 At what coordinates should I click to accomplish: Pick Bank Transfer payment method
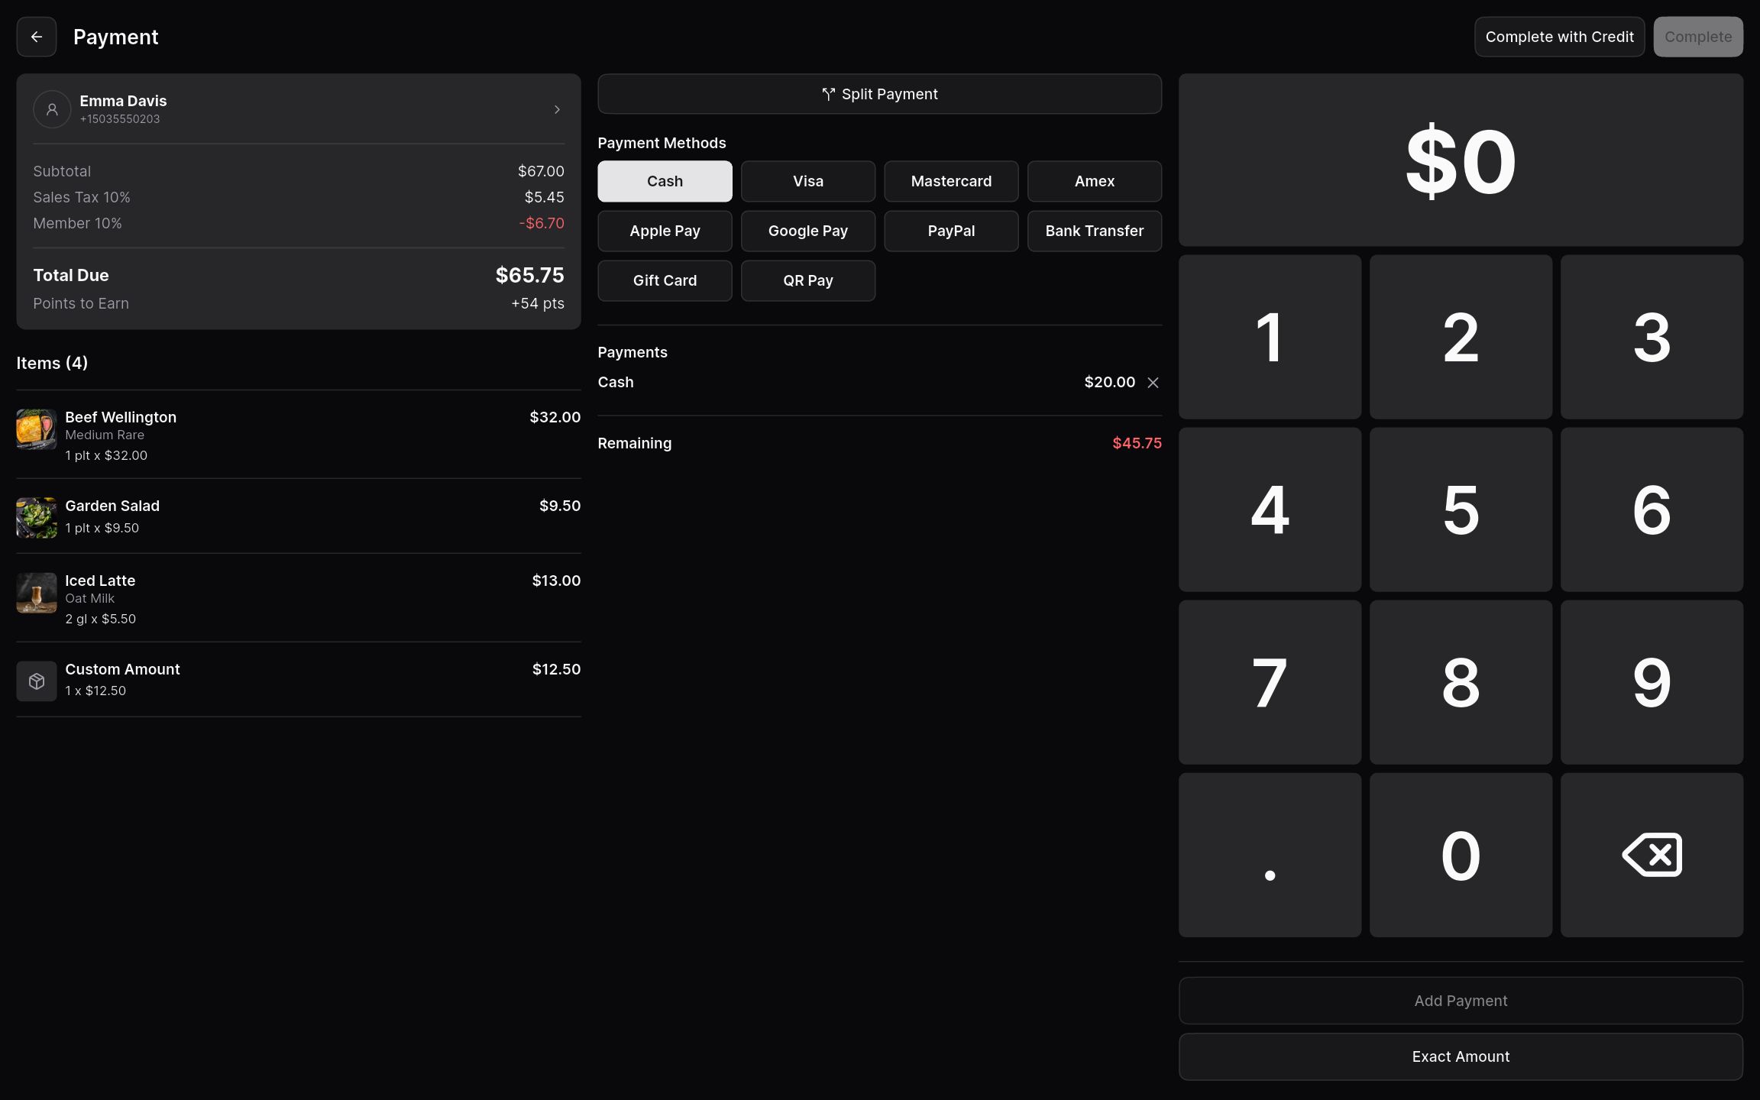[1095, 231]
